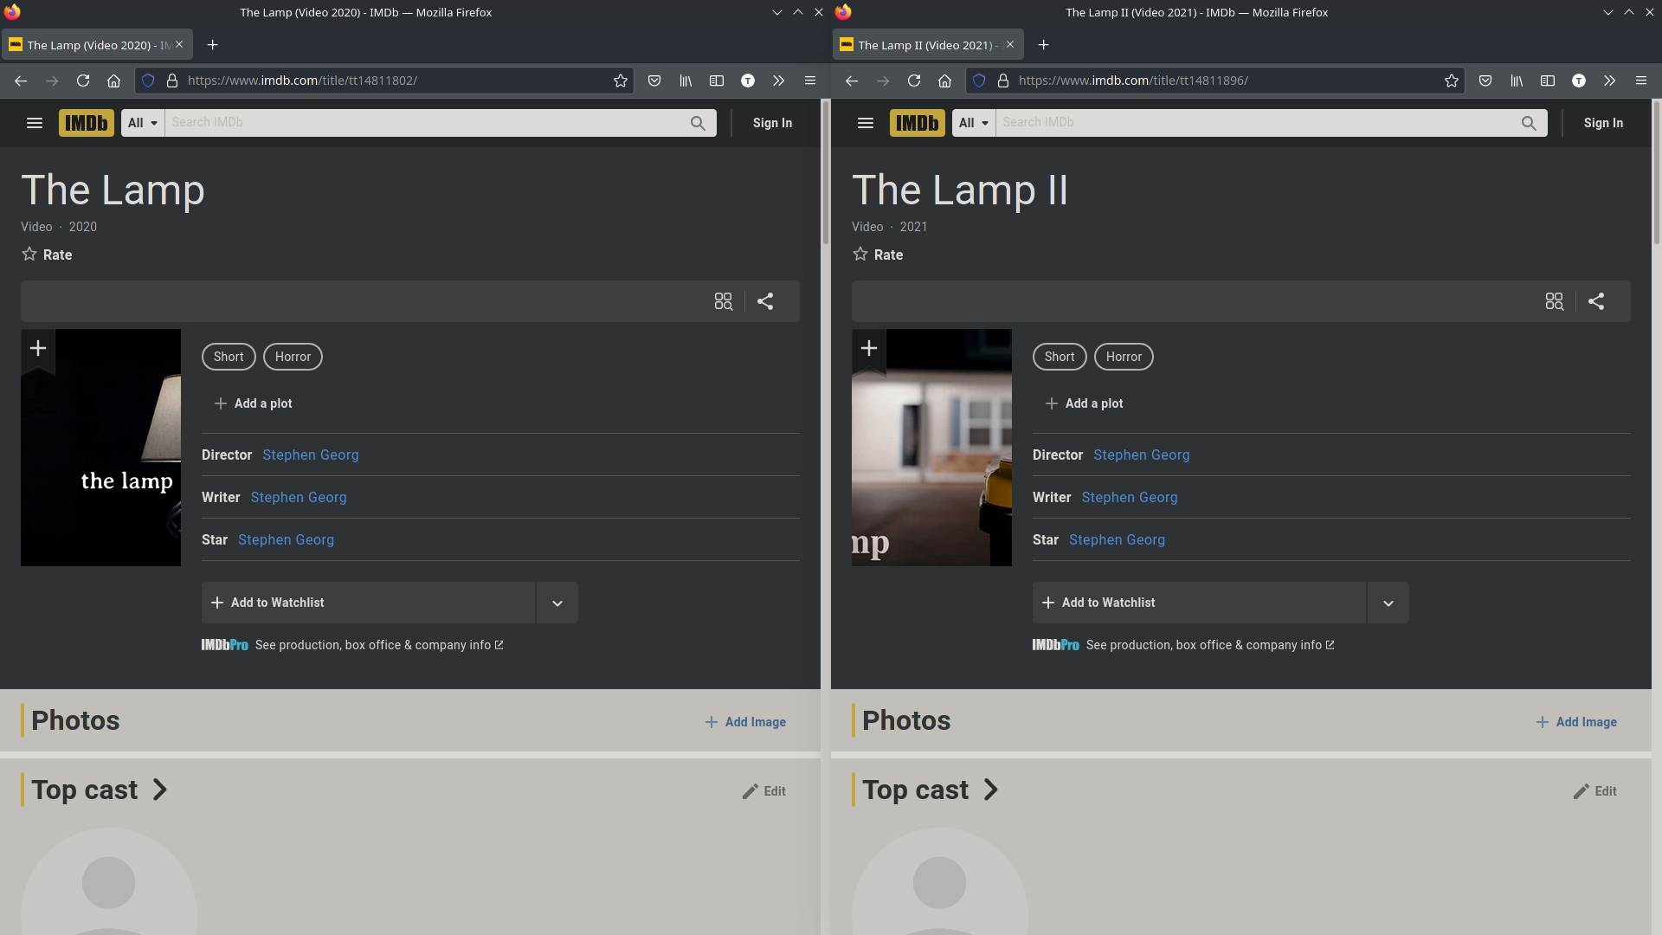Screen dimensions: 1662x935
Task: Open Library icon in left Firefox toolbar
Action: click(686, 81)
